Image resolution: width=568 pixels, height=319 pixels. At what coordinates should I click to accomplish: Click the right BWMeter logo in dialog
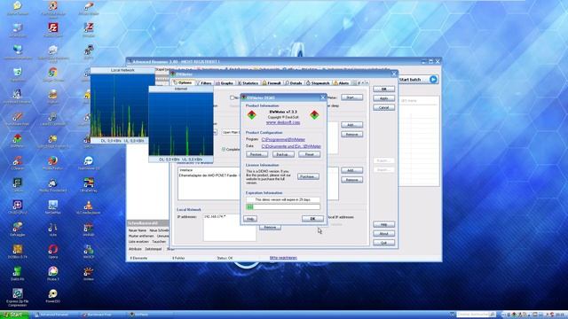(314, 115)
